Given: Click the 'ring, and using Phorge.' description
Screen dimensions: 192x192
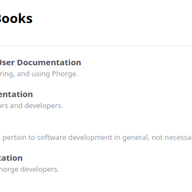Looking at the screenshot, I should tap(39, 74).
